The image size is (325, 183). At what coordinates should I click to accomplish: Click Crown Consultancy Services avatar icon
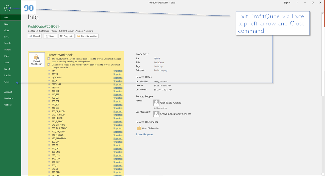(x=156, y=114)
